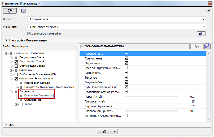Select Физическая Камера in the tree

coord(37,83)
